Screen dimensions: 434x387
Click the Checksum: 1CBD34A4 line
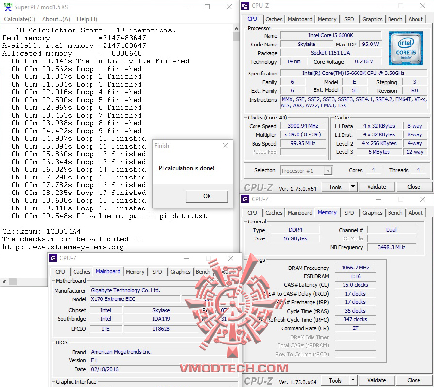coord(42,231)
